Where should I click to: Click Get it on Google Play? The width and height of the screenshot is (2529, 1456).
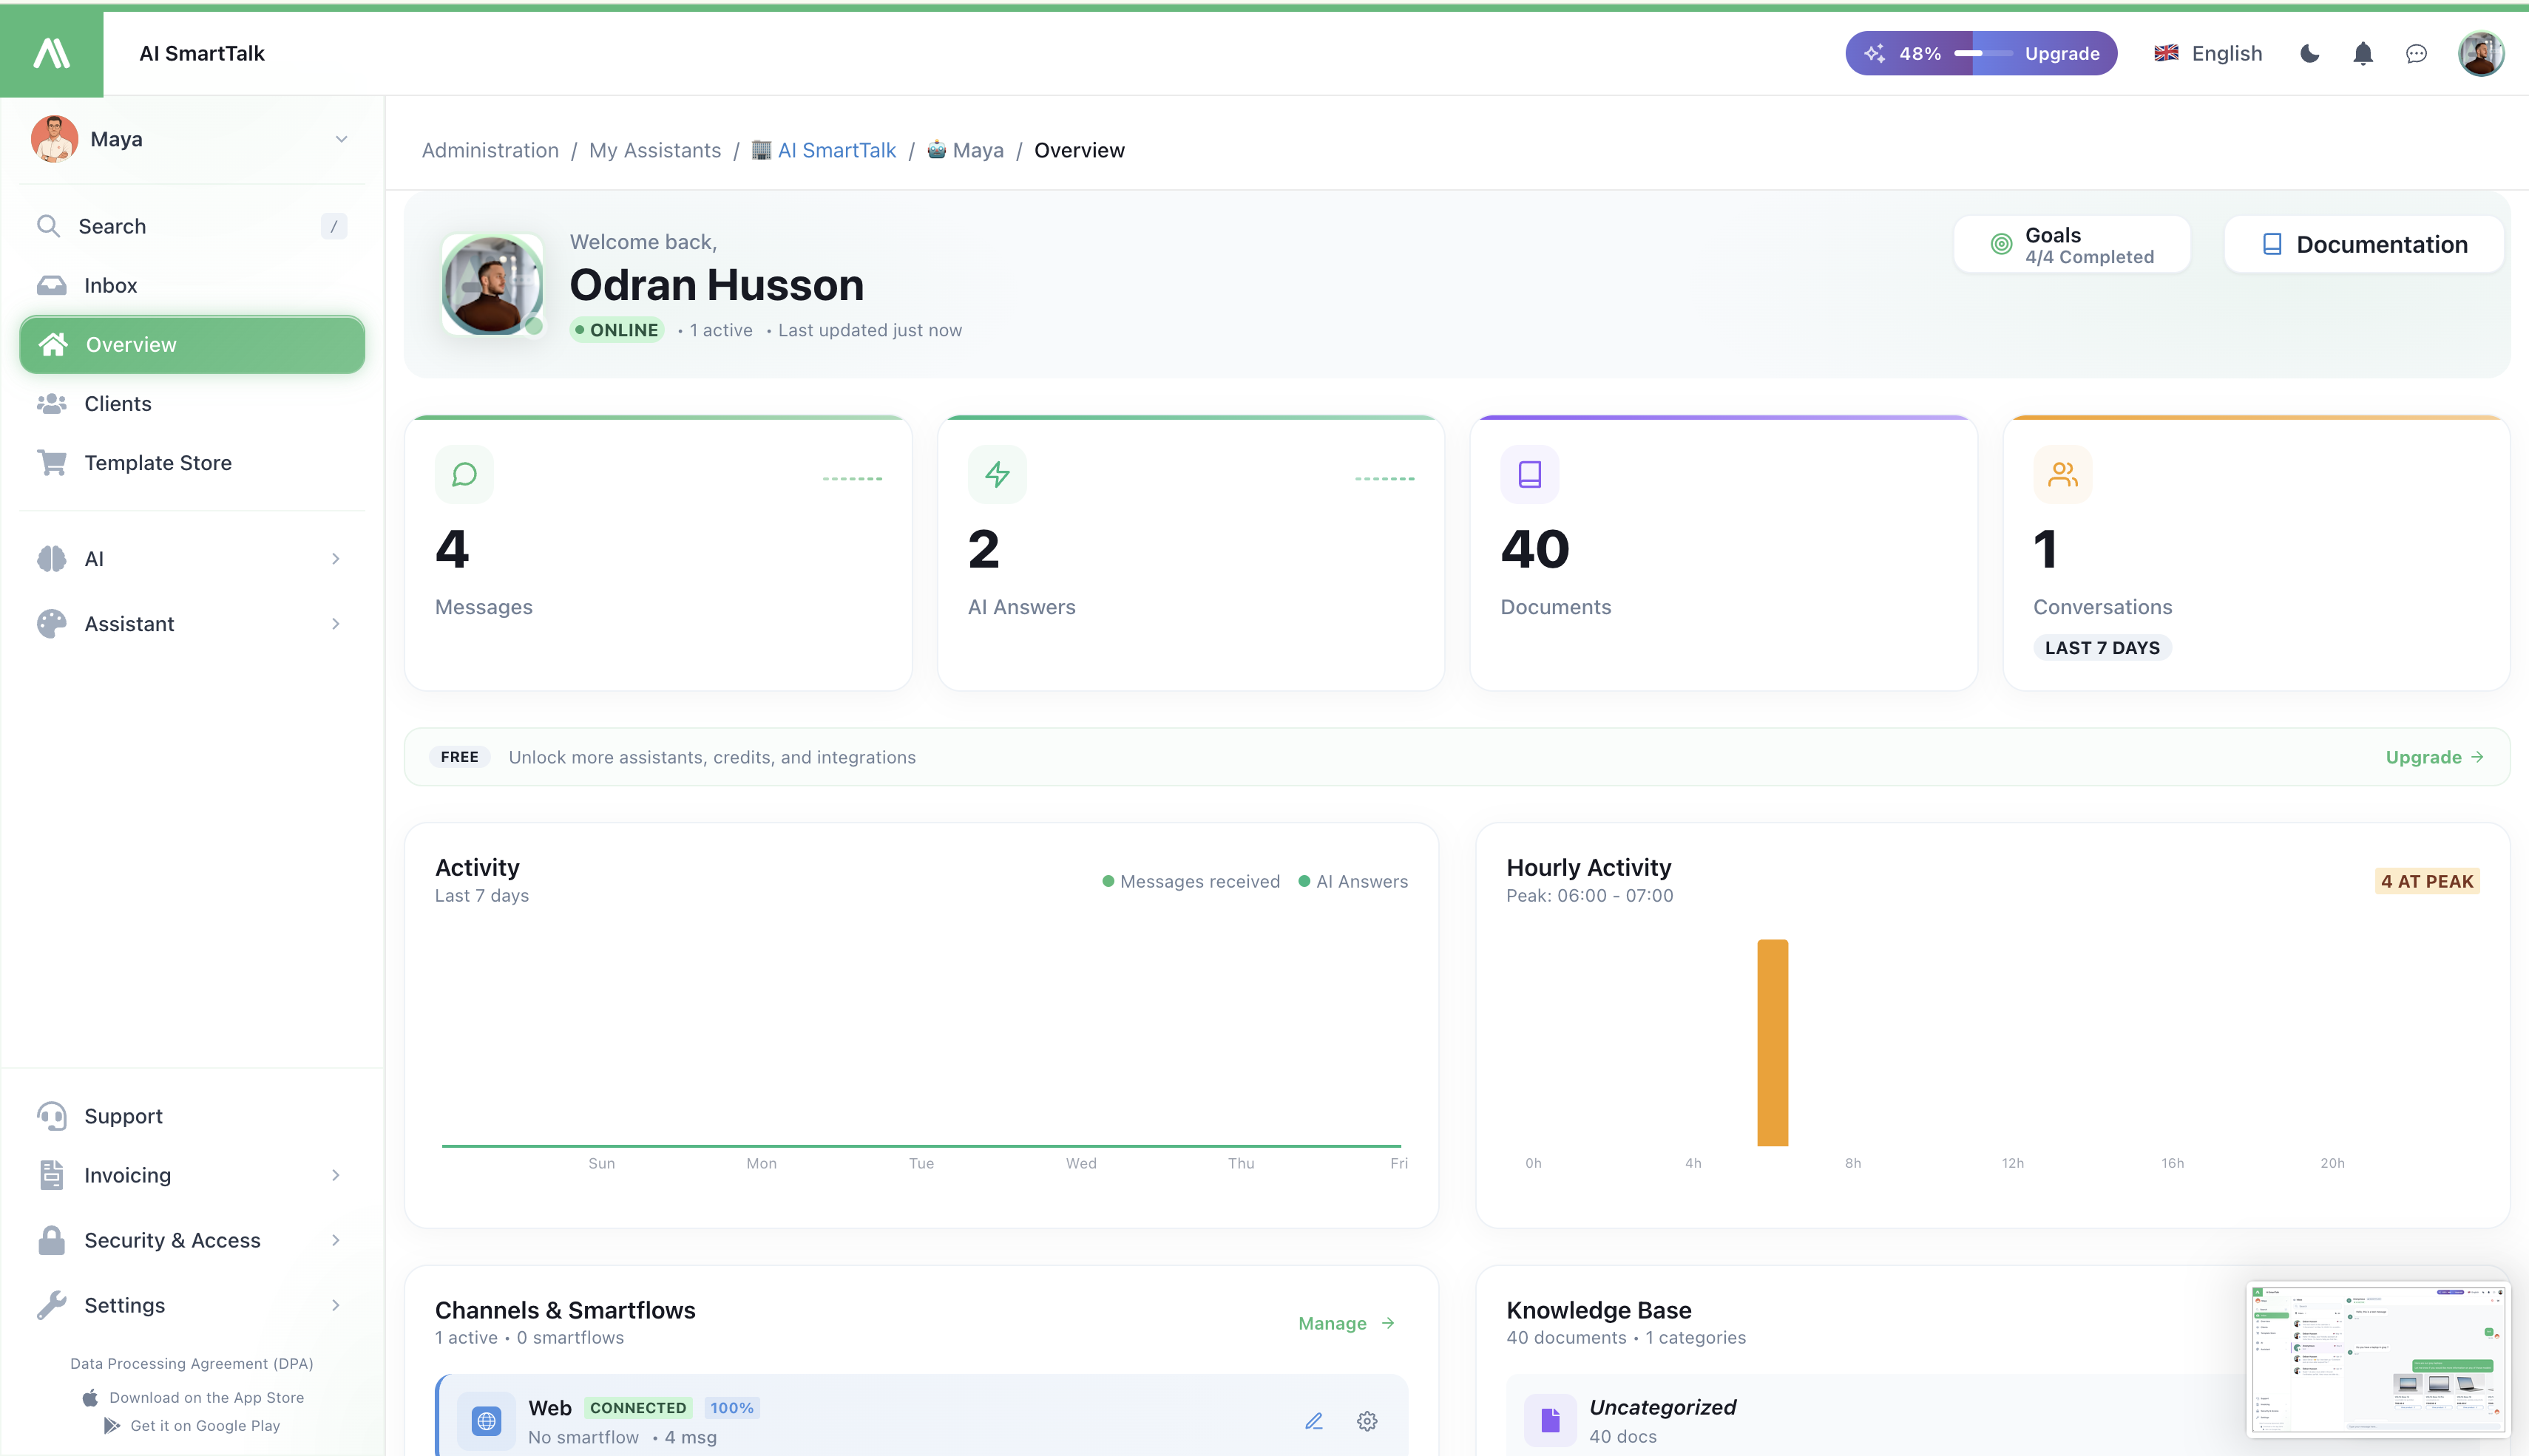[x=192, y=1425]
